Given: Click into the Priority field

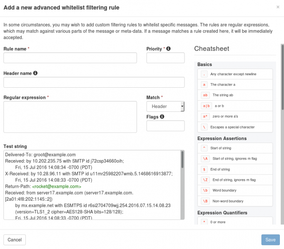Looking at the screenshot, I should 165,58.
